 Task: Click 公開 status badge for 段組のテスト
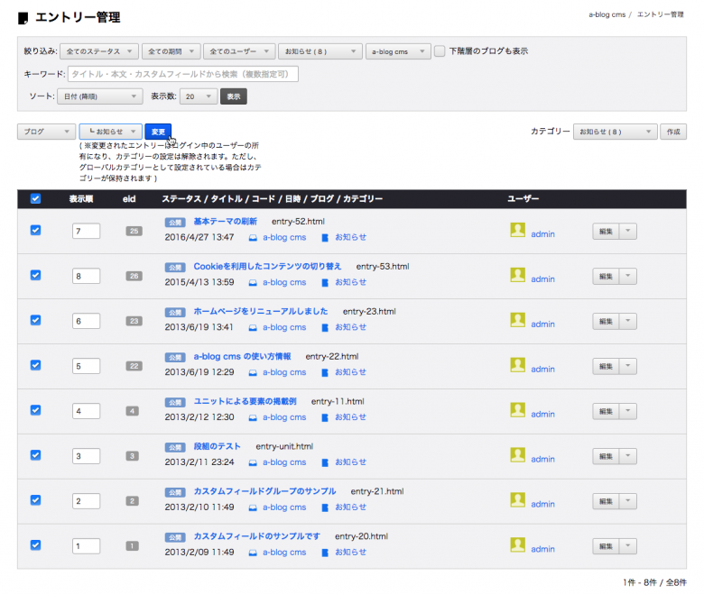point(175,447)
